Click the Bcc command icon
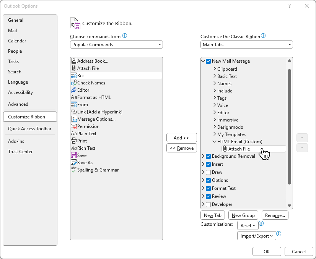The width and height of the screenshot is (316, 259). point(73,76)
